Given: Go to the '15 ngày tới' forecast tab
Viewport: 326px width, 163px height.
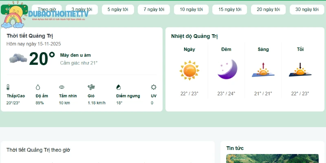Looking at the screenshot, I should 229,9.
